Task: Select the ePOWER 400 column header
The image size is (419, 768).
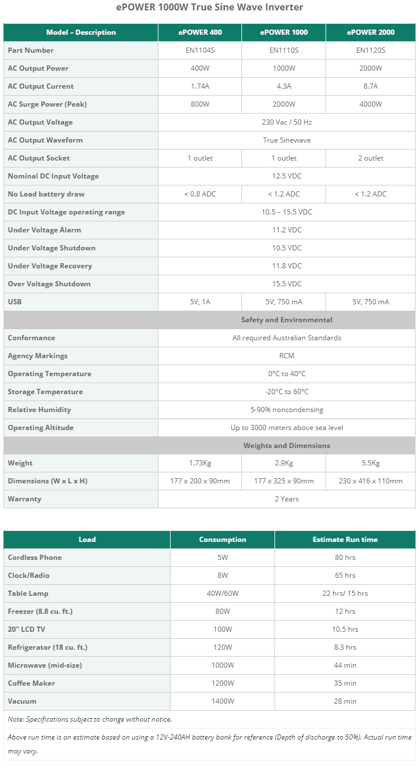Action: tap(200, 32)
